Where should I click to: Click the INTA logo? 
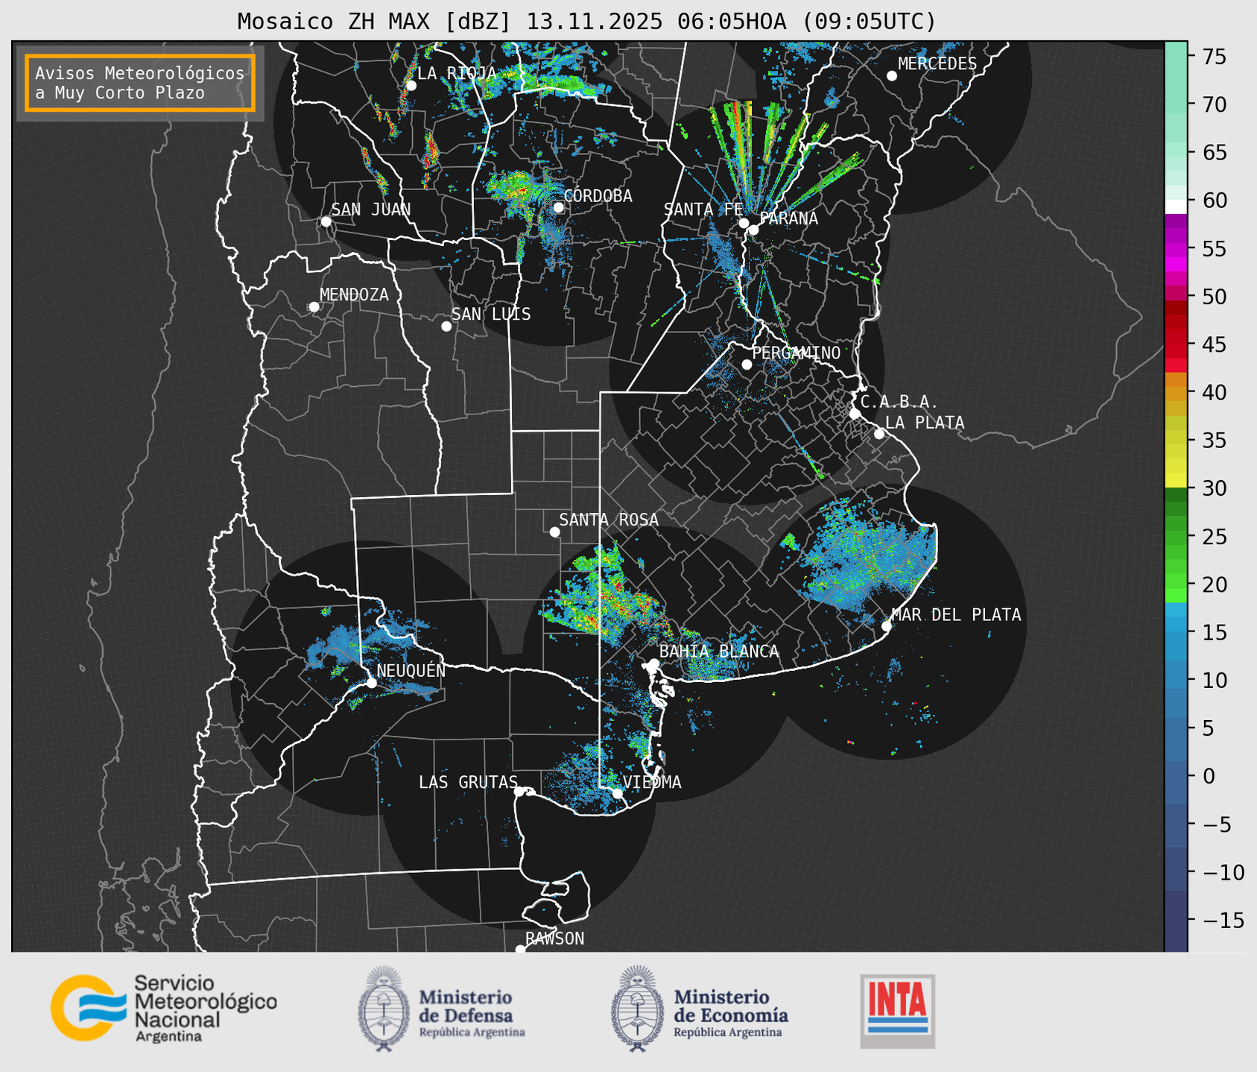click(897, 1011)
